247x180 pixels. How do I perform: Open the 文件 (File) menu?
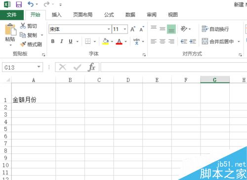click(x=12, y=15)
